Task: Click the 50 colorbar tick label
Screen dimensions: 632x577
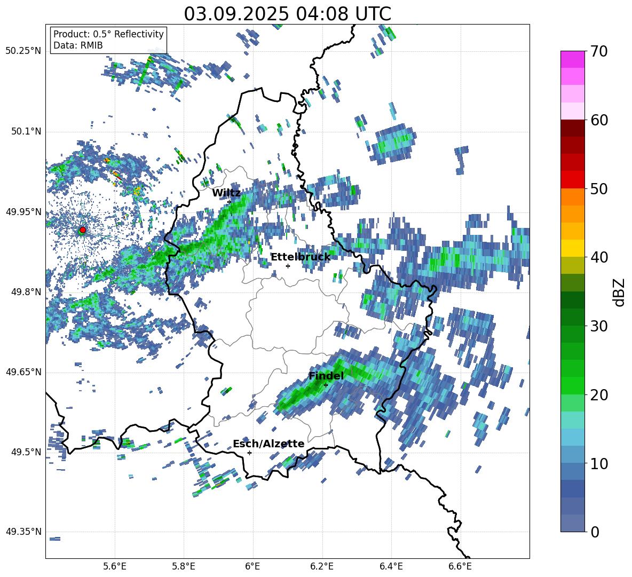Action: pos(599,188)
